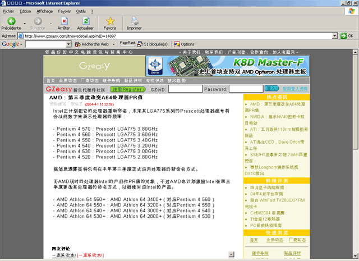Click the vertical scrollbar thumb
The height and width of the screenshot is (261, 359).
pyautogui.click(x=355, y=102)
